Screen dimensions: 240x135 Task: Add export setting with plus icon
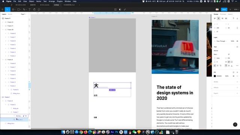click(237, 93)
